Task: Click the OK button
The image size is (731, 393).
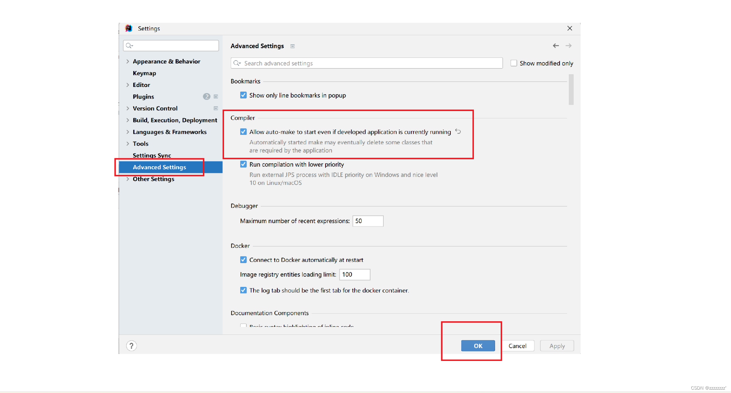Action: (478, 346)
